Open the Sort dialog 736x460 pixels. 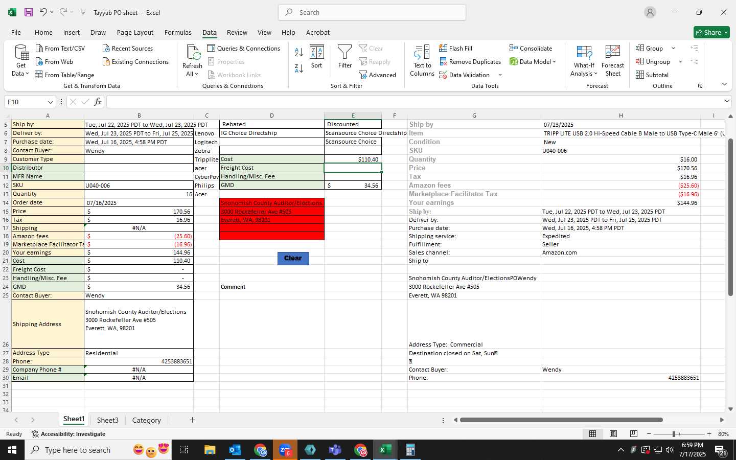[317, 57]
